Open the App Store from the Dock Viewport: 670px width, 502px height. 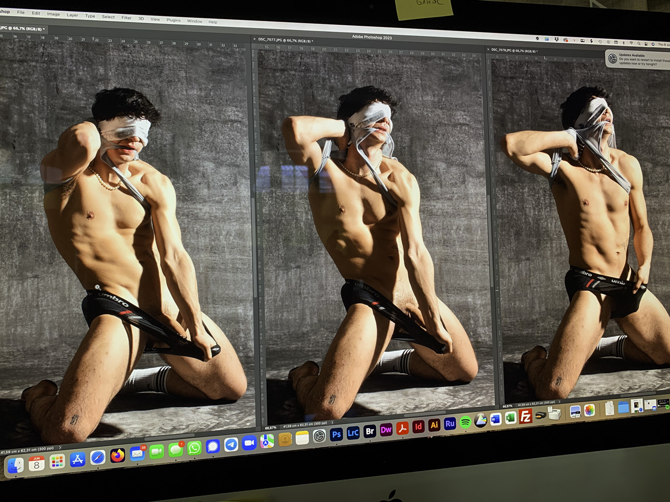click(x=78, y=460)
